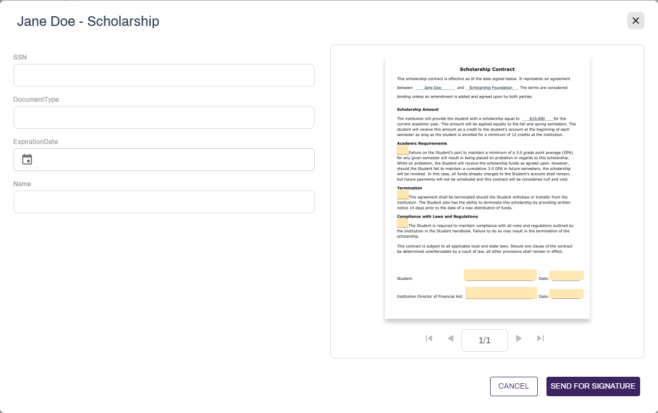Screen dimensions: 658x413
Task: Select the Student signature highlighted field
Action: pyautogui.click(x=500, y=275)
